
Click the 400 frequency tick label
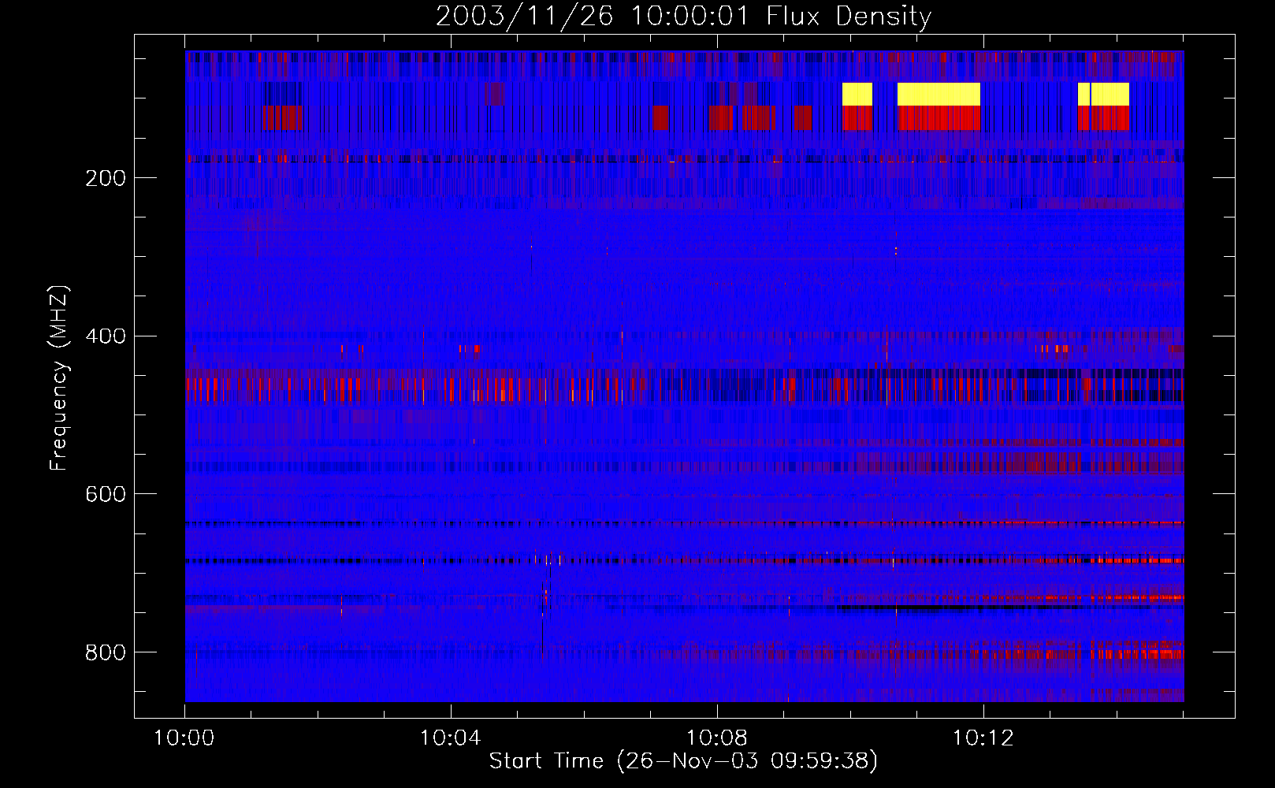tap(106, 336)
